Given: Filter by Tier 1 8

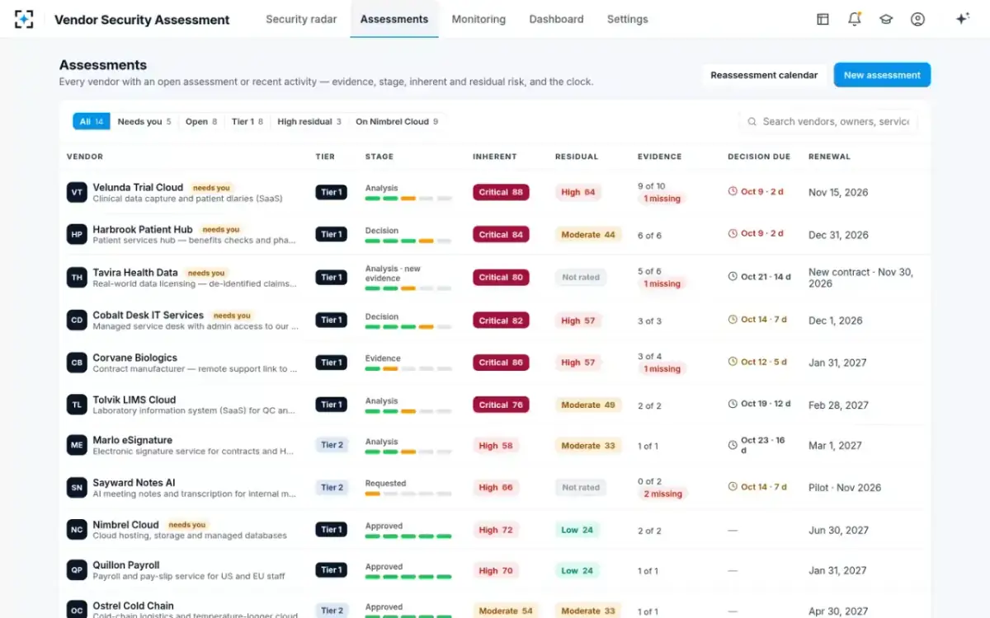Looking at the screenshot, I should 247,121.
